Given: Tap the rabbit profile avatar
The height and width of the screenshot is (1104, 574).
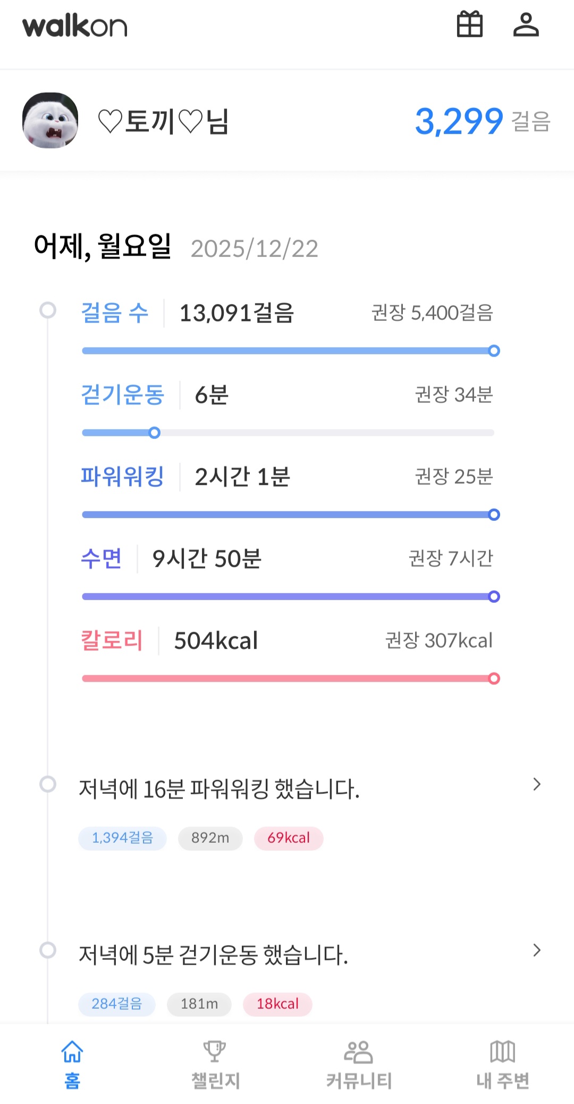Looking at the screenshot, I should 50,120.
